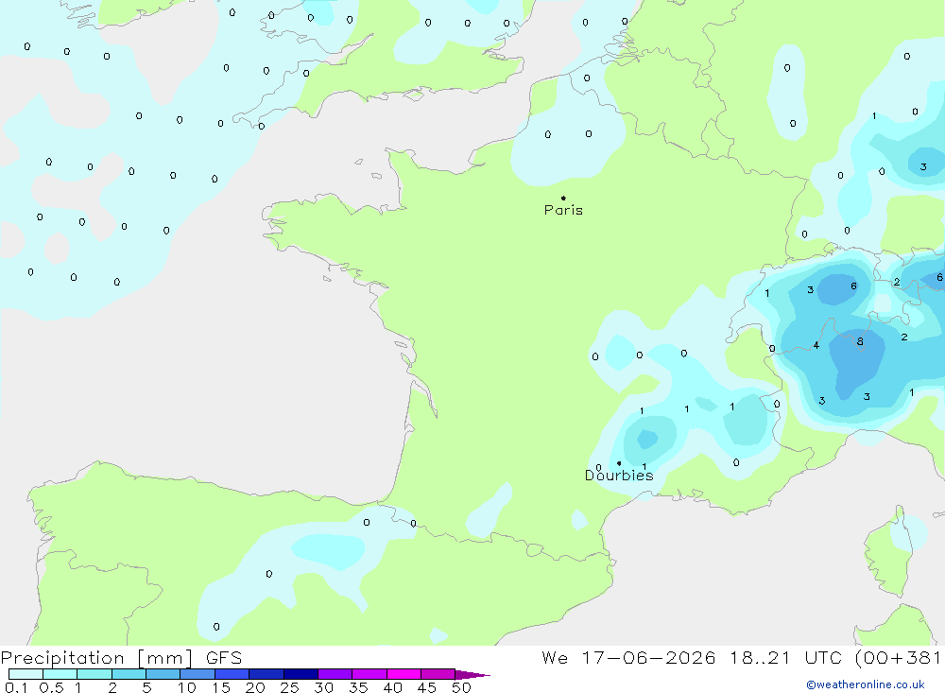Image resolution: width=945 pixels, height=693 pixels.
Task: Select the palest cyan 0.1–0.5 legend swatch
Action: point(26,674)
